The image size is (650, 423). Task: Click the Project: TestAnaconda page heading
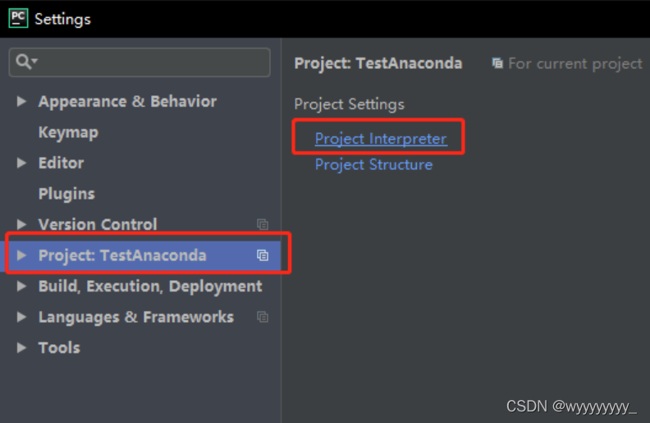[x=378, y=63]
